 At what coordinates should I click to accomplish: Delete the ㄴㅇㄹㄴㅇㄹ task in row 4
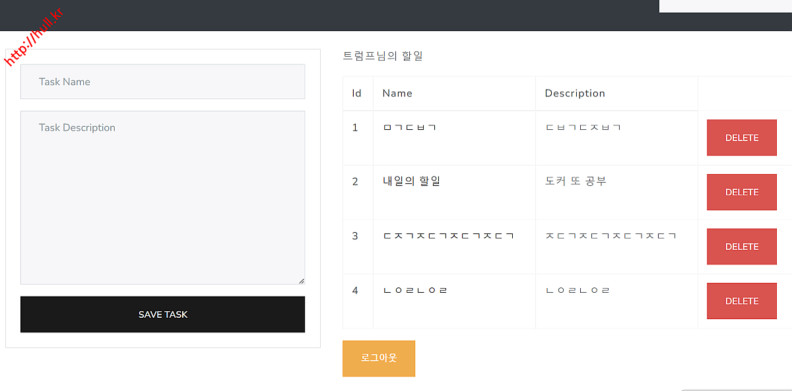pyautogui.click(x=741, y=301)
